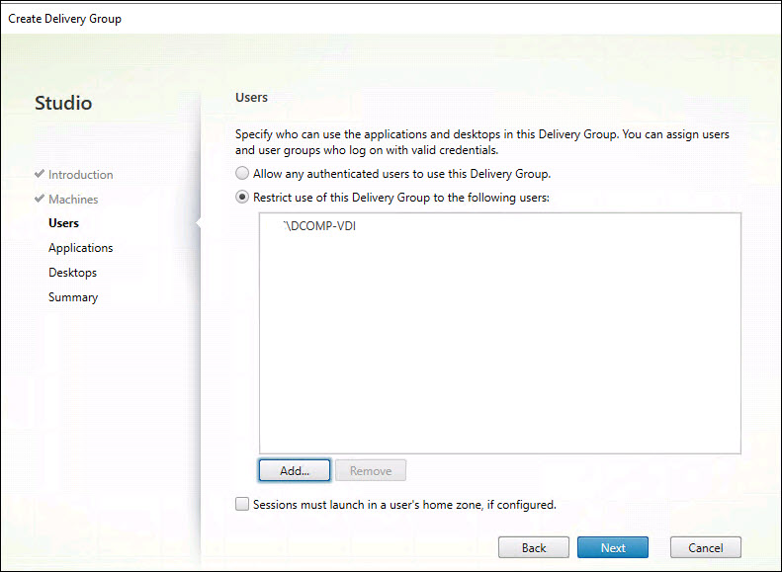Open the Machines step in sidebar
The image size is (782, 572).
click(73, 200)
